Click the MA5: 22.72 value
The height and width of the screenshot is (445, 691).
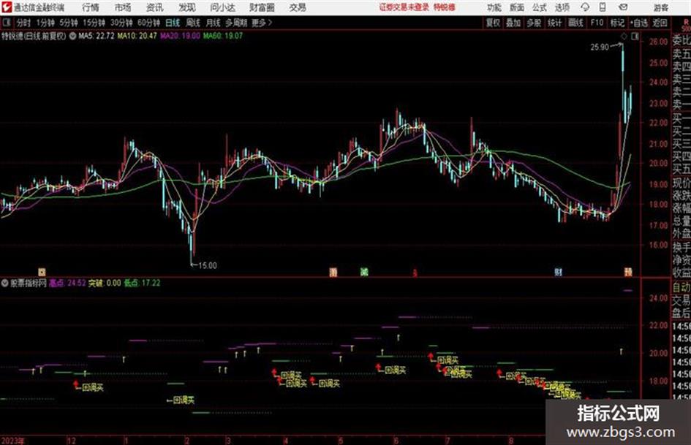(x=97, y=36)
